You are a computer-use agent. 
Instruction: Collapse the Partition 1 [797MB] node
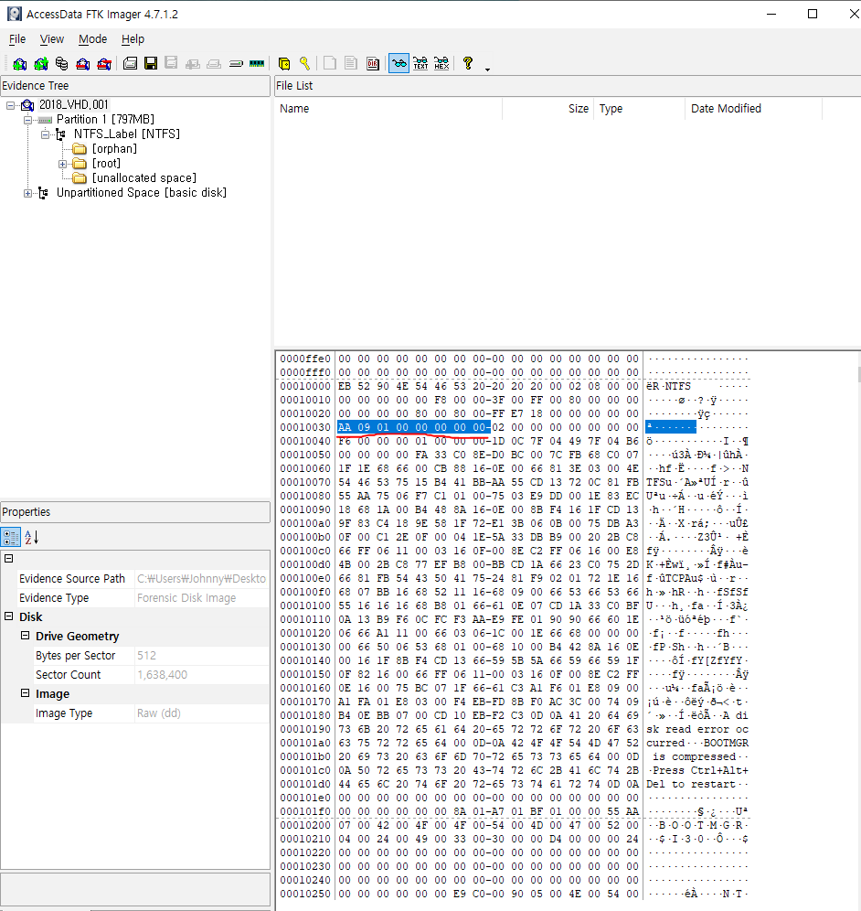point(27,120)
